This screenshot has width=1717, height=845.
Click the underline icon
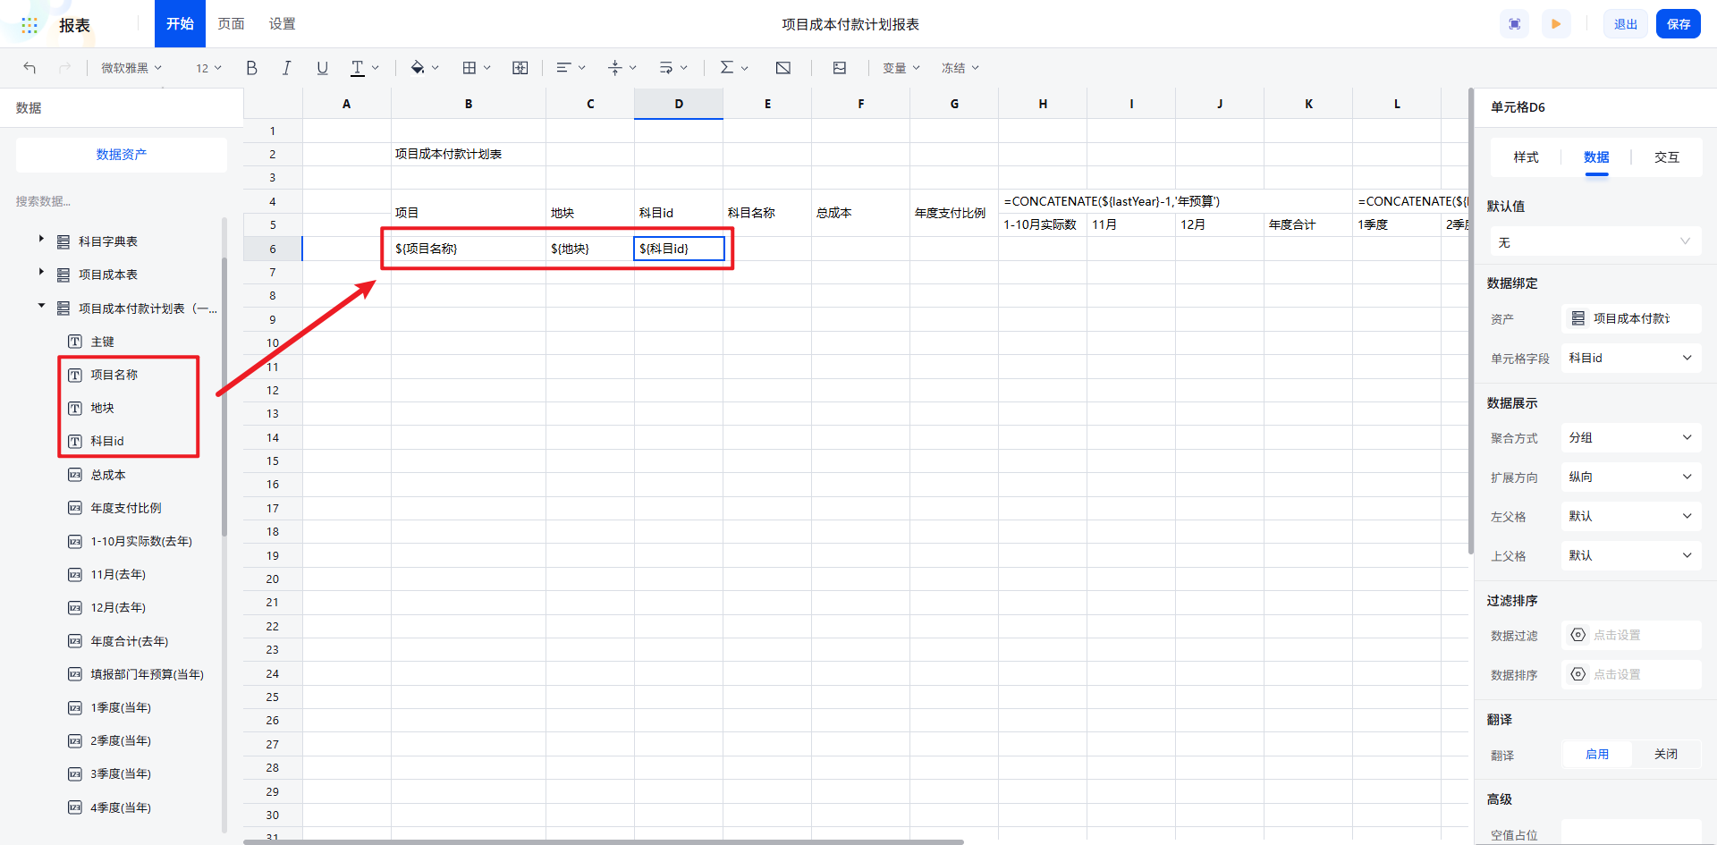pos(322,68)
